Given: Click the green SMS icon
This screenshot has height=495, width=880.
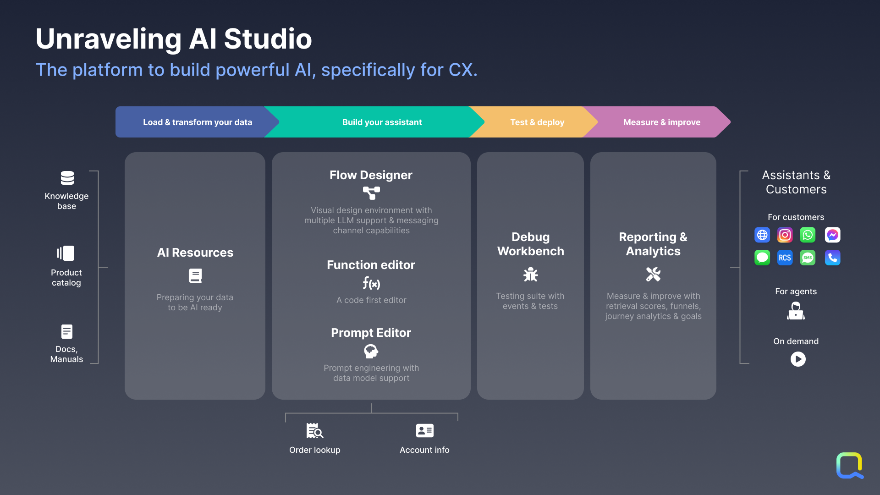Looking at the screenshot, I should (808, 258).
